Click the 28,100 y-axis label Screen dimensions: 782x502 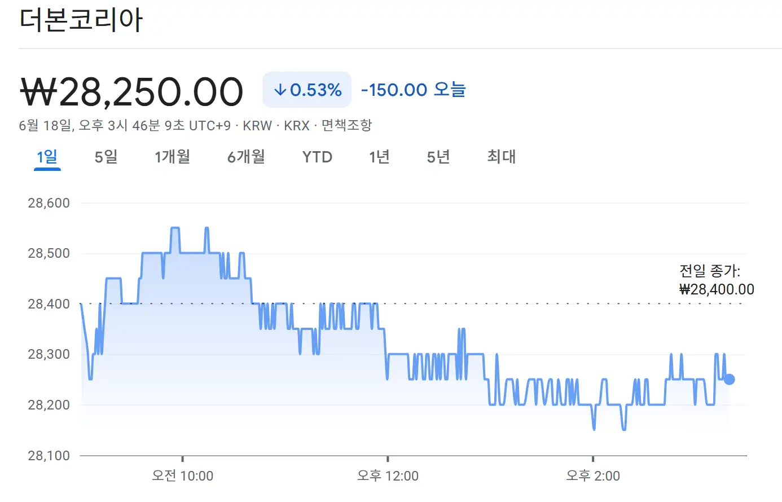(49, 455)
